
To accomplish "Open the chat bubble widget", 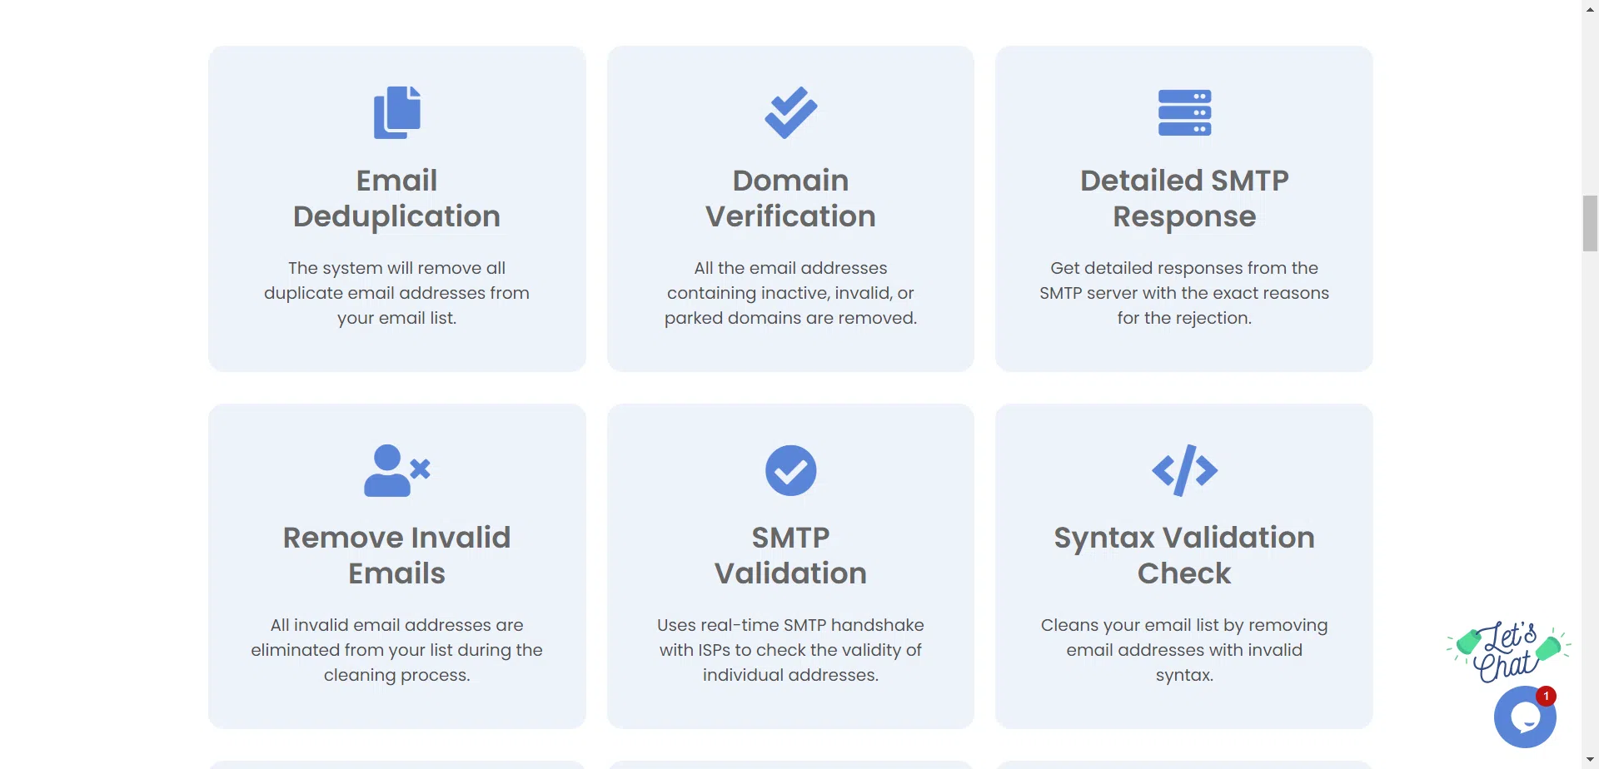I will pos(1524,717).
